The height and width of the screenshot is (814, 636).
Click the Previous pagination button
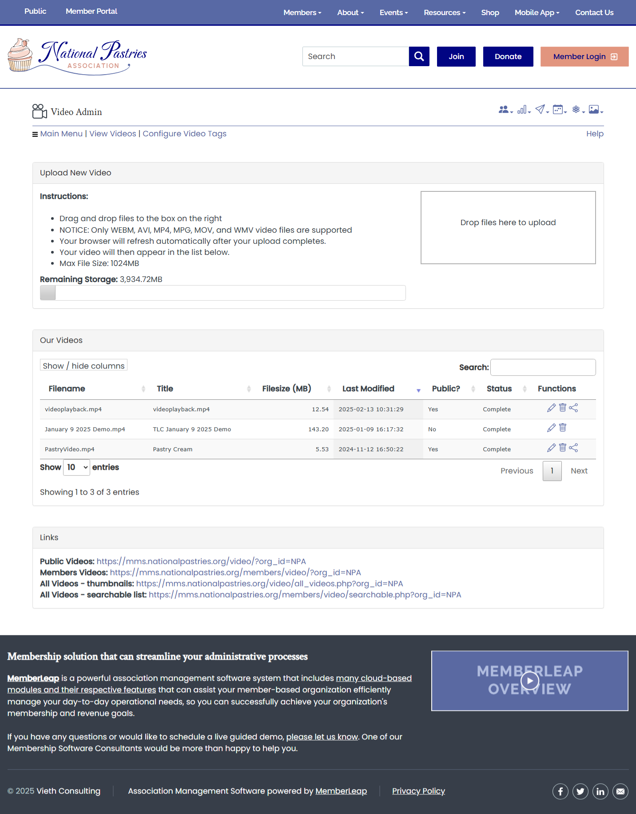click(517, 471)
